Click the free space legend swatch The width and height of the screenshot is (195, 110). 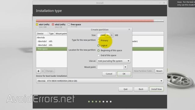click(69, 24)
